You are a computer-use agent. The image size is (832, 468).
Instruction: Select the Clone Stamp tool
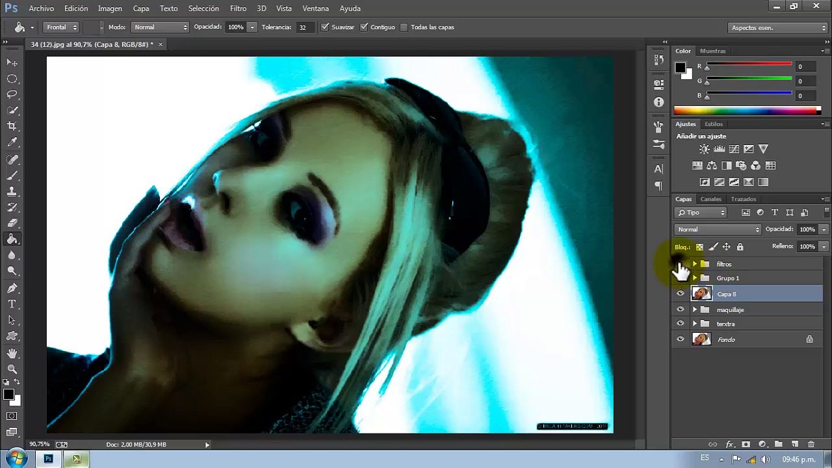click(x=12, y=192)
